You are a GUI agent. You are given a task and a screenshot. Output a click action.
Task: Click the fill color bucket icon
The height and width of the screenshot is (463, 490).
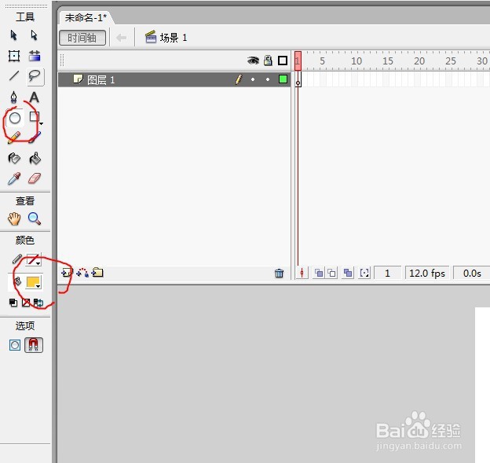click(x=17, y=281)
